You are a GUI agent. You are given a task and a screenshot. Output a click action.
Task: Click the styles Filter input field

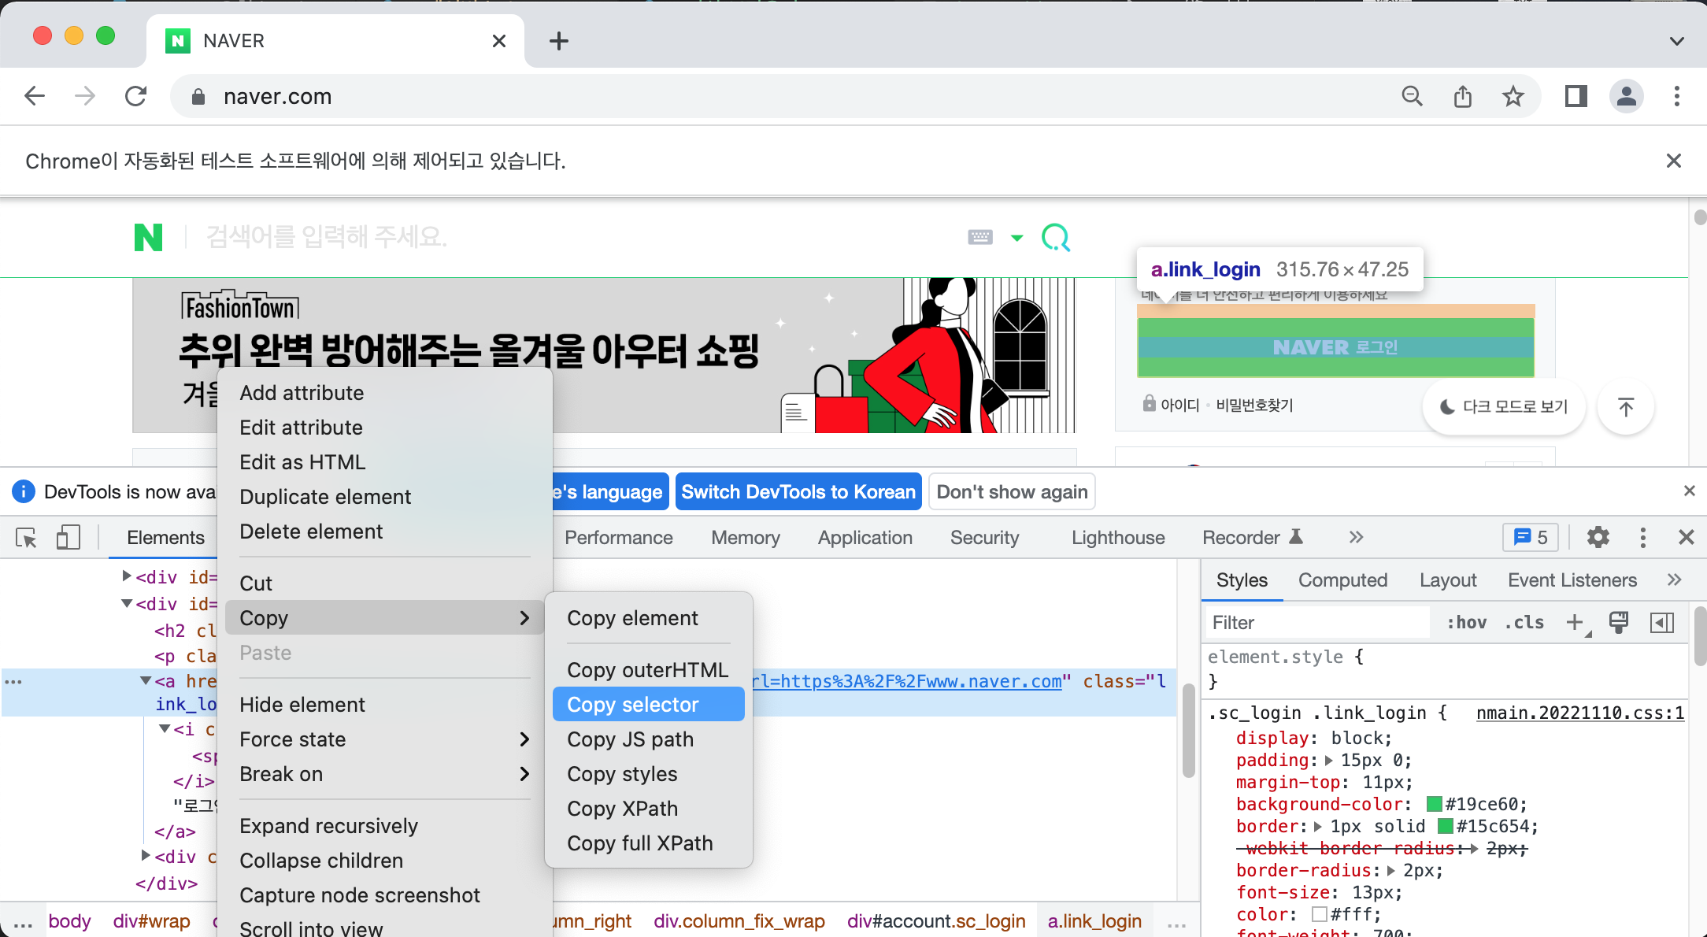(1318, 623)
